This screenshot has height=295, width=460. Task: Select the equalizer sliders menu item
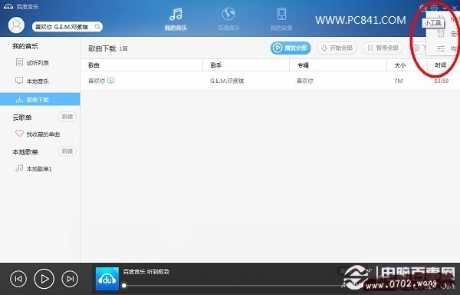441,48
